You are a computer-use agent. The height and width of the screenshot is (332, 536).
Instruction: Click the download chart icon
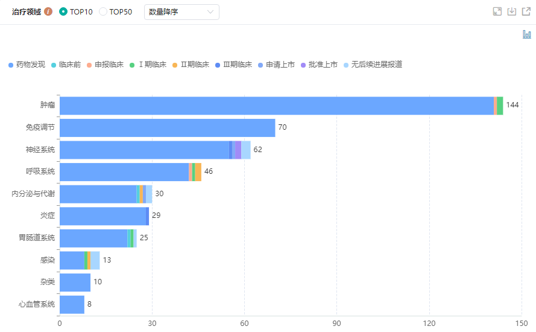point(512,11)
